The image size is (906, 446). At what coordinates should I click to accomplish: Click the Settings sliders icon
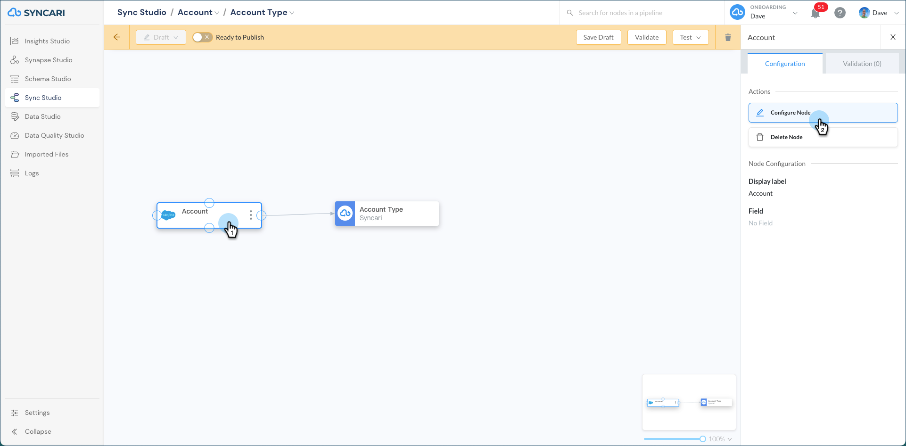tap(15, 413)
